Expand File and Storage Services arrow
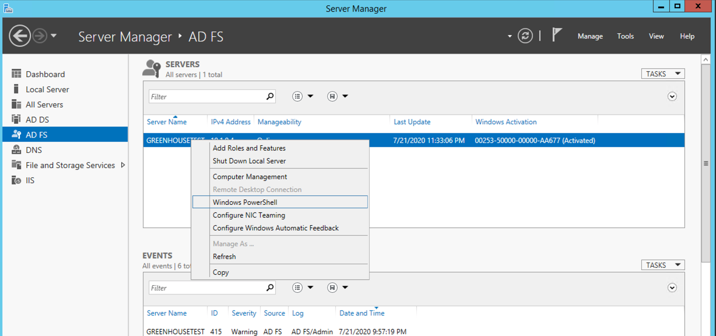716x336 pixels. [x=123, y=165]
